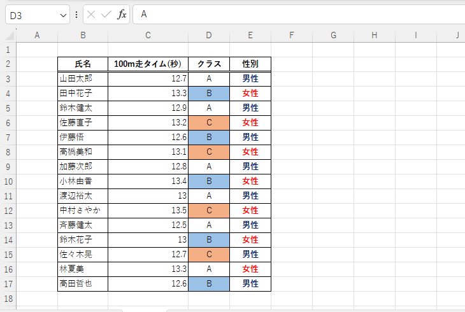Select row 17 header
This screenshot has width=465, height=312.
coord(8,284)
